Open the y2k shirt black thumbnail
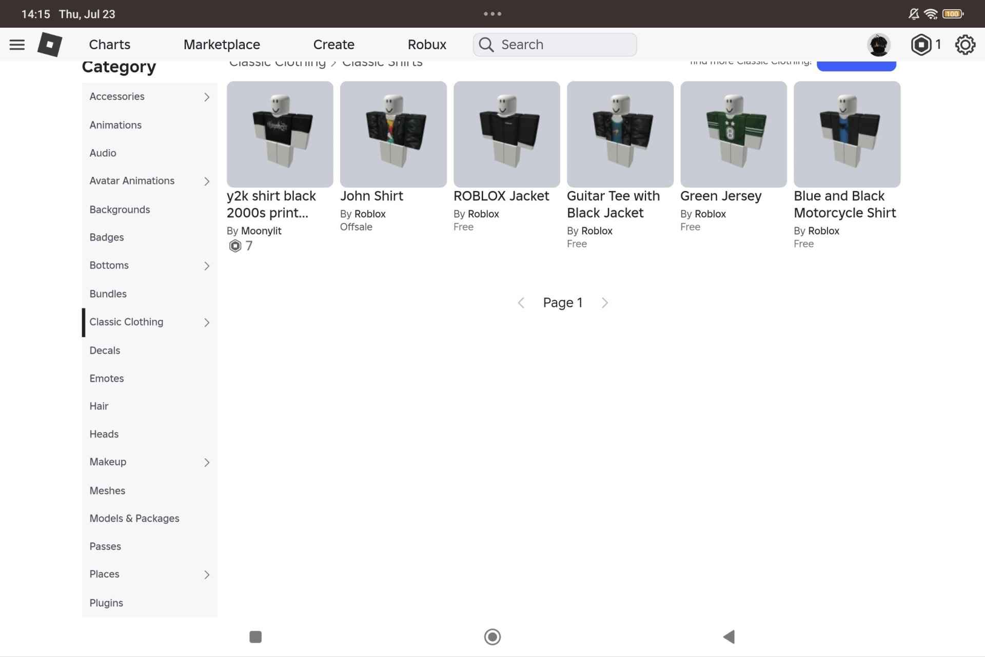Screen dimensions: 985x657 tap(280, 134)
